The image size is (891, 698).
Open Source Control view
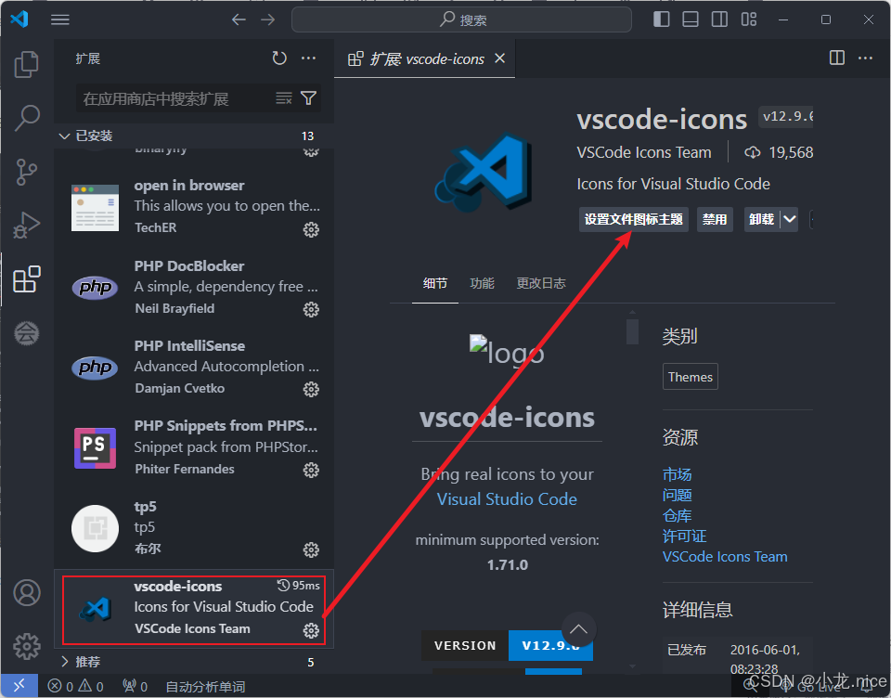[x=26, y=172]
